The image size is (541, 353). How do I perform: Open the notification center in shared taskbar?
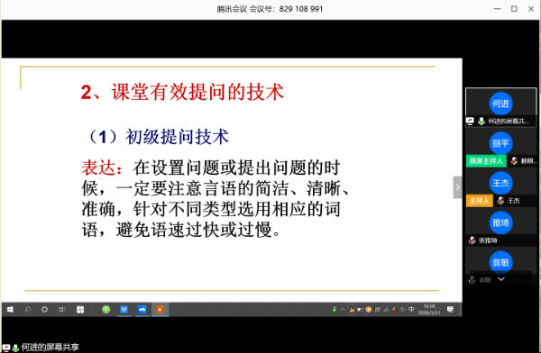point(450,309)
